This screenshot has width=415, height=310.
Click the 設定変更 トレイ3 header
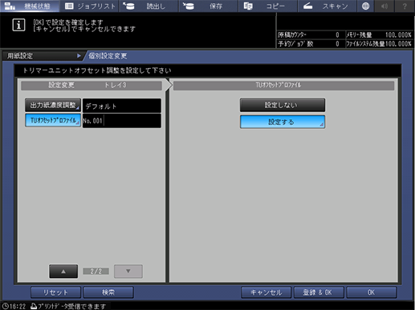(x=92, y=86)
